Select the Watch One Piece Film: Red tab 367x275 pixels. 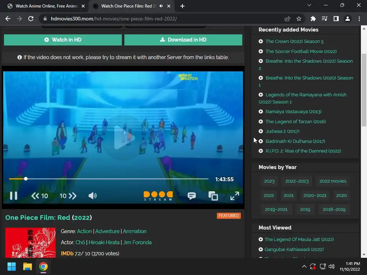[x=128, y=6]
